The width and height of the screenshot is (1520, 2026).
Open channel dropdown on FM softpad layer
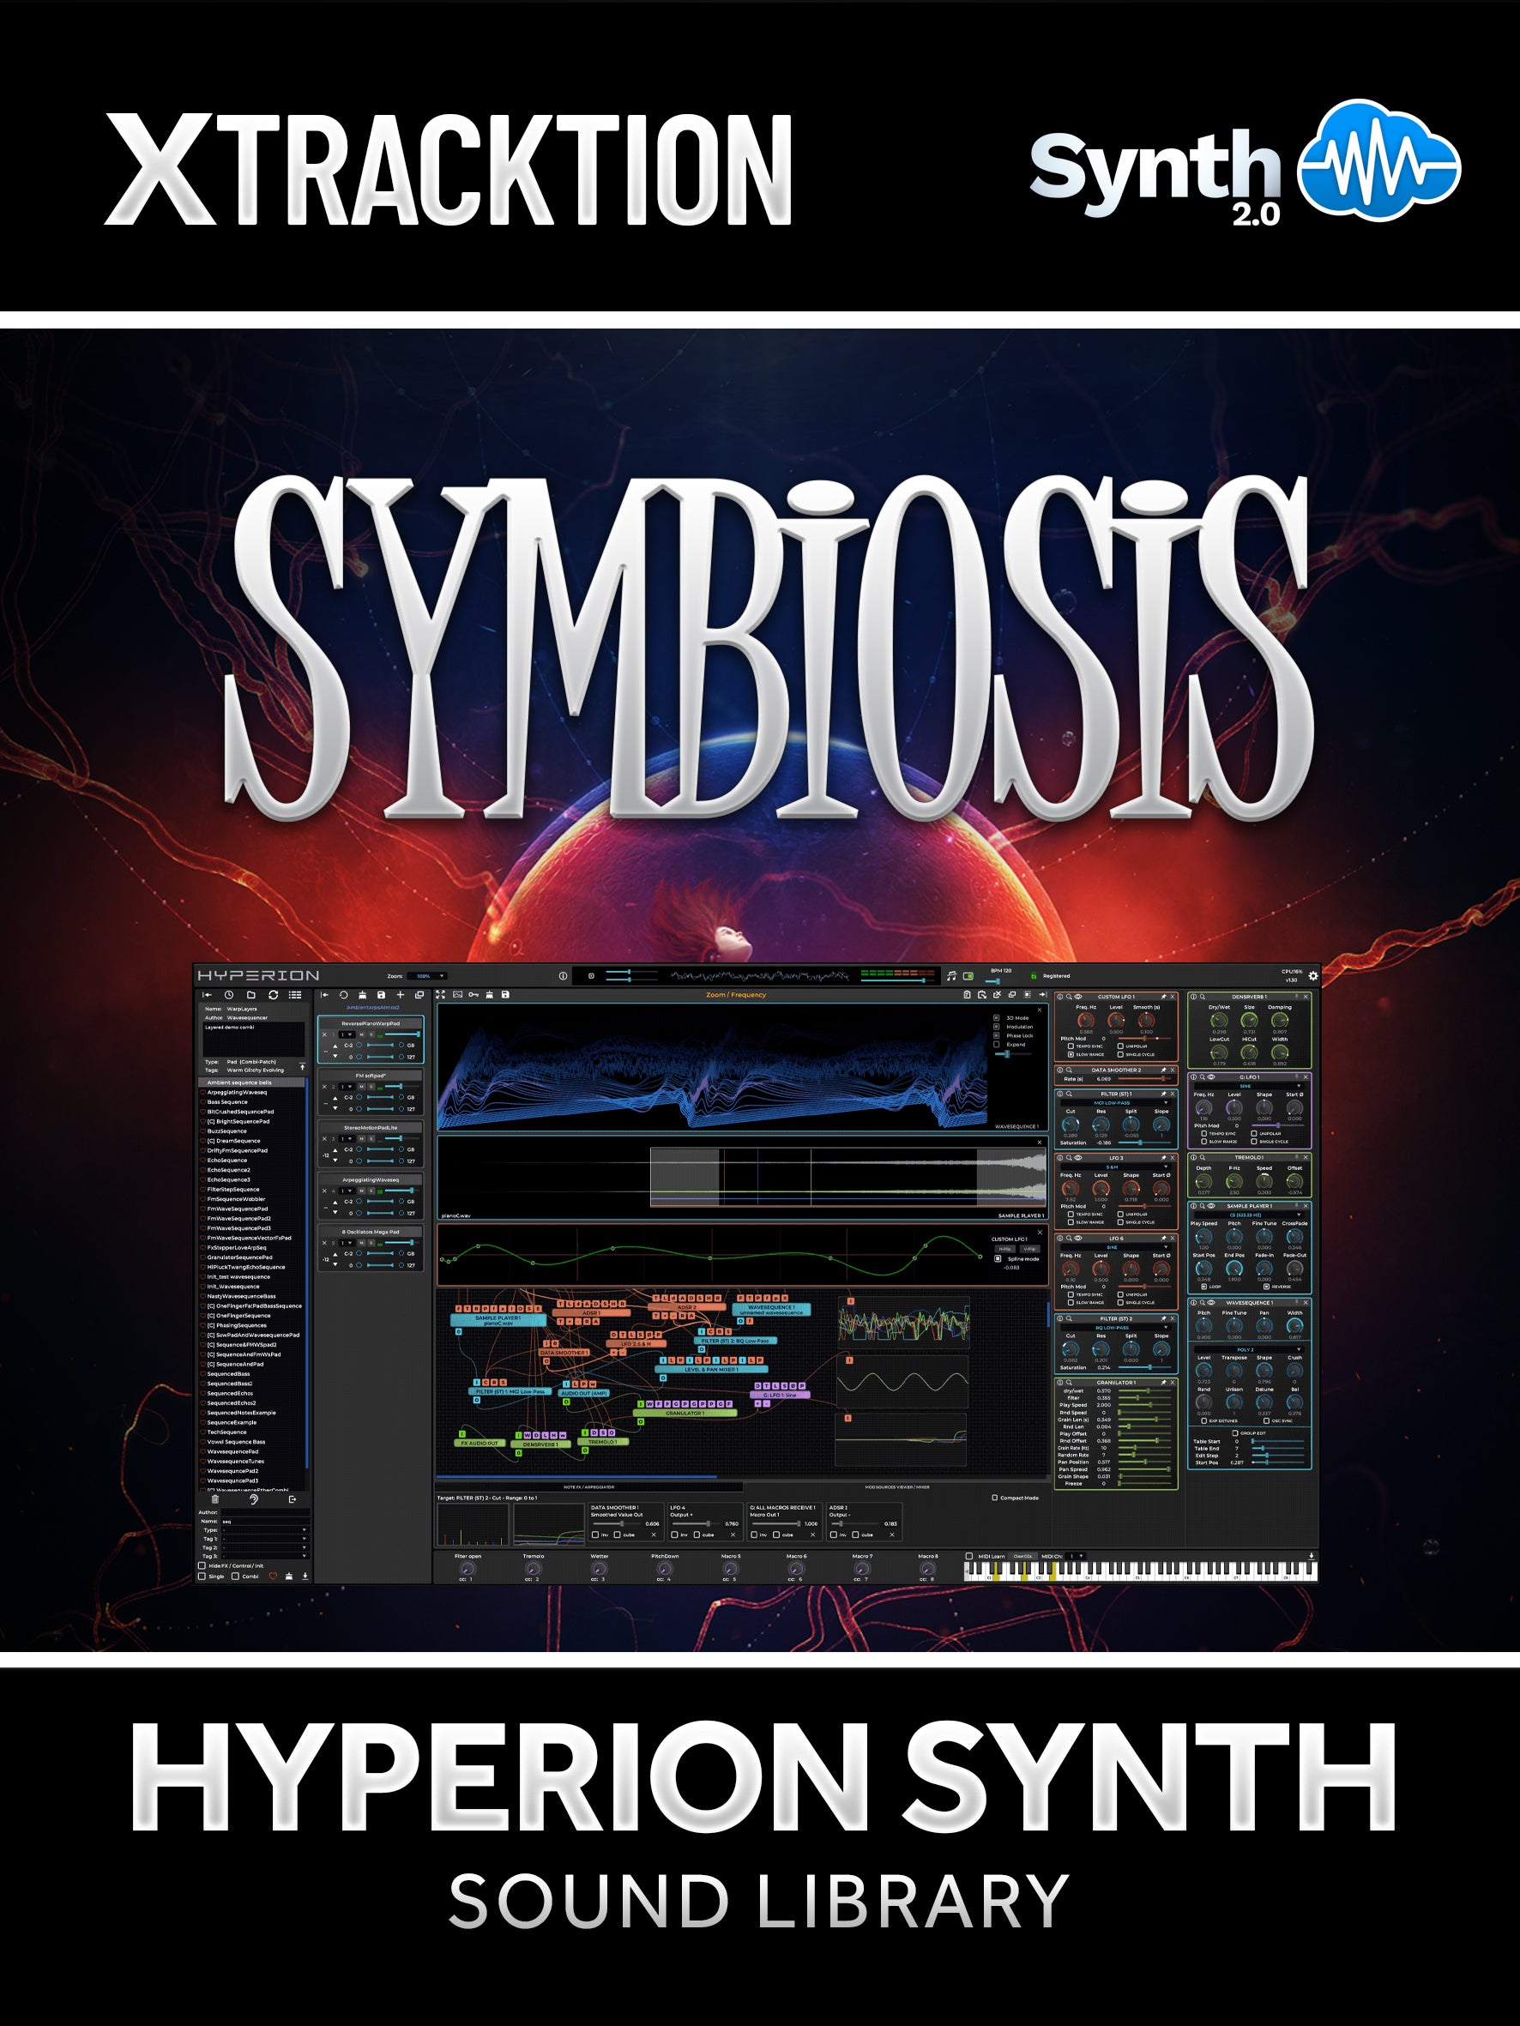coord(347,1087)
